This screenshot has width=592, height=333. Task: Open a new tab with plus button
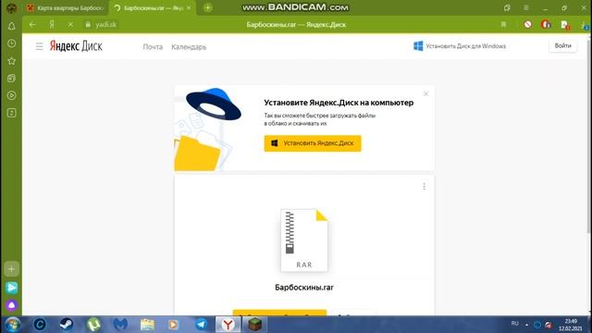point(207,7)
